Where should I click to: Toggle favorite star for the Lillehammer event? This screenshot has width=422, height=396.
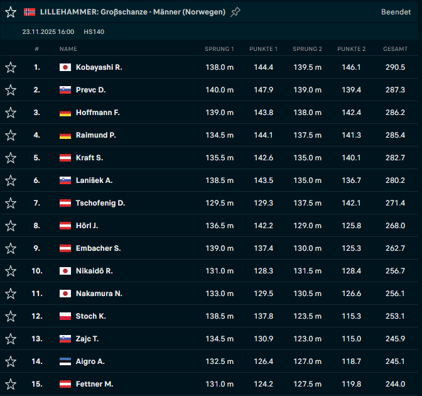pos(11,12)
